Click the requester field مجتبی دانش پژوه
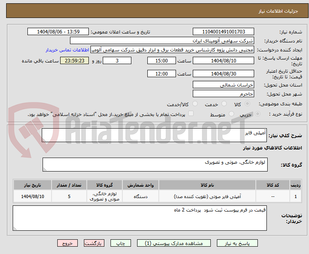This screenshot has height=254, width=309. tap(172, 50)
